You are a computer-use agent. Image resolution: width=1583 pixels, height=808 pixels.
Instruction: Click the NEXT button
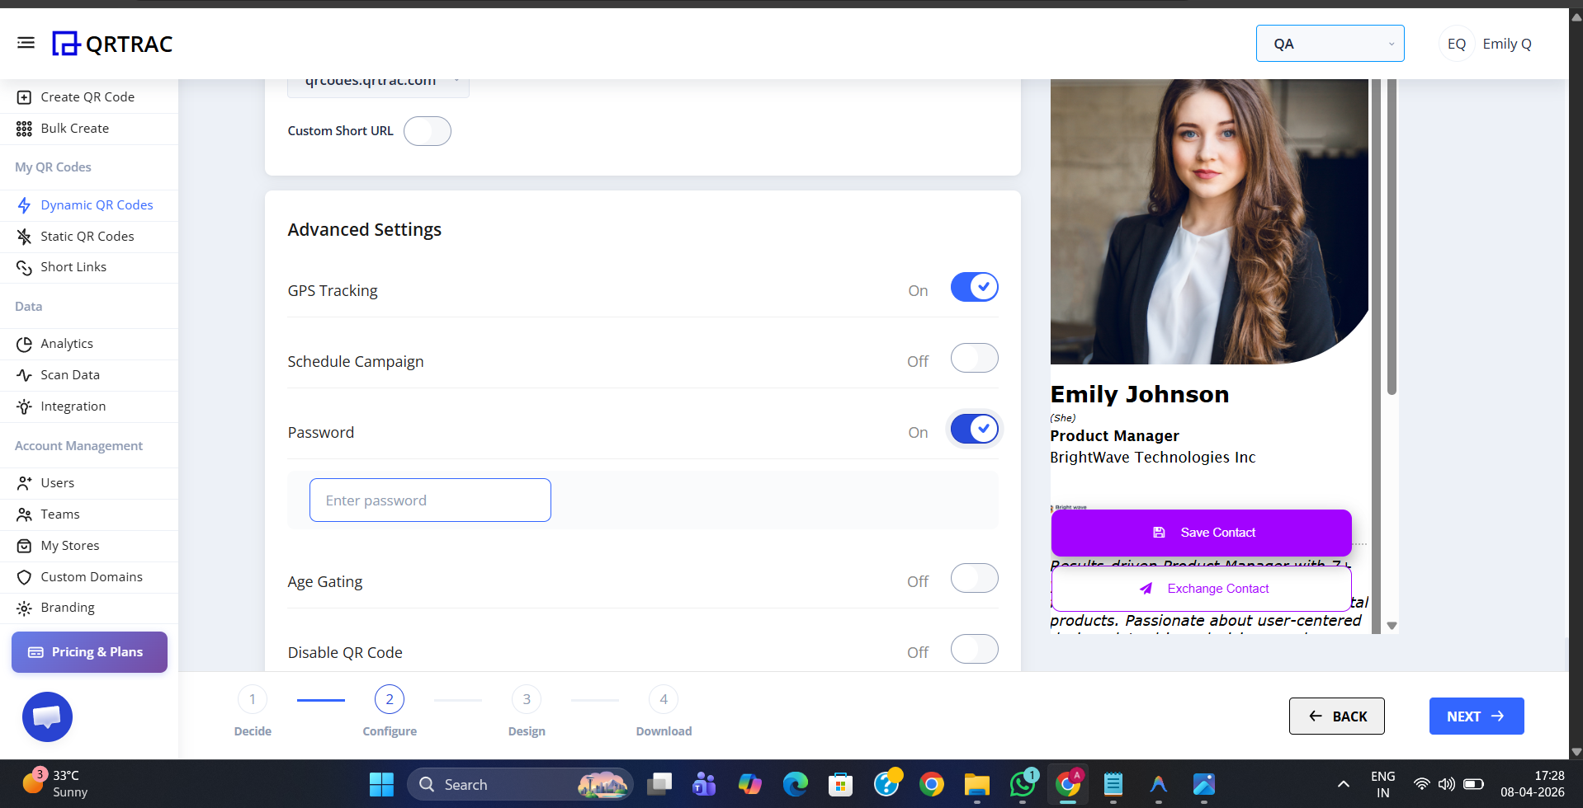pos(1476,716)
